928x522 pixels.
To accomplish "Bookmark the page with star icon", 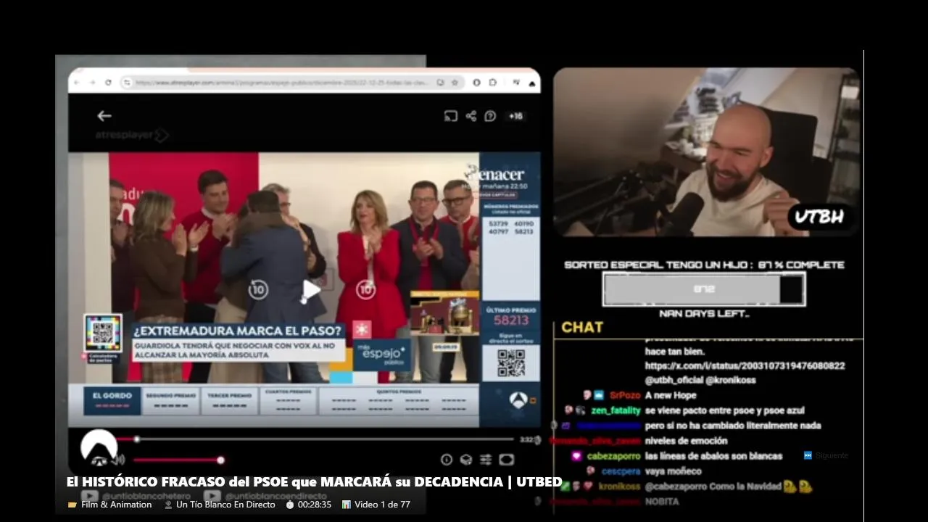I will (x=455, y=83).
